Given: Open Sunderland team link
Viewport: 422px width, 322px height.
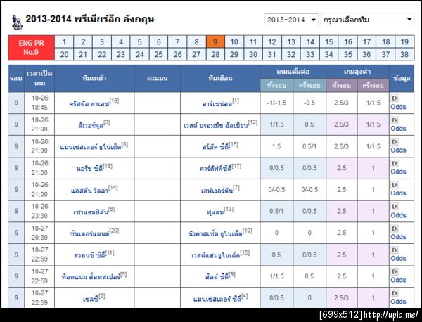Looking at the screenshot, I should 89,233.
